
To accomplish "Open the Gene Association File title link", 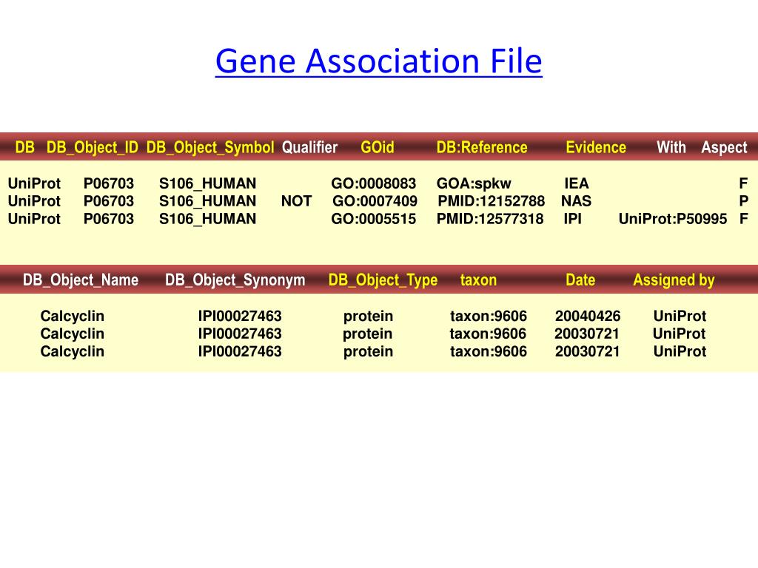I will pos(378,61).
